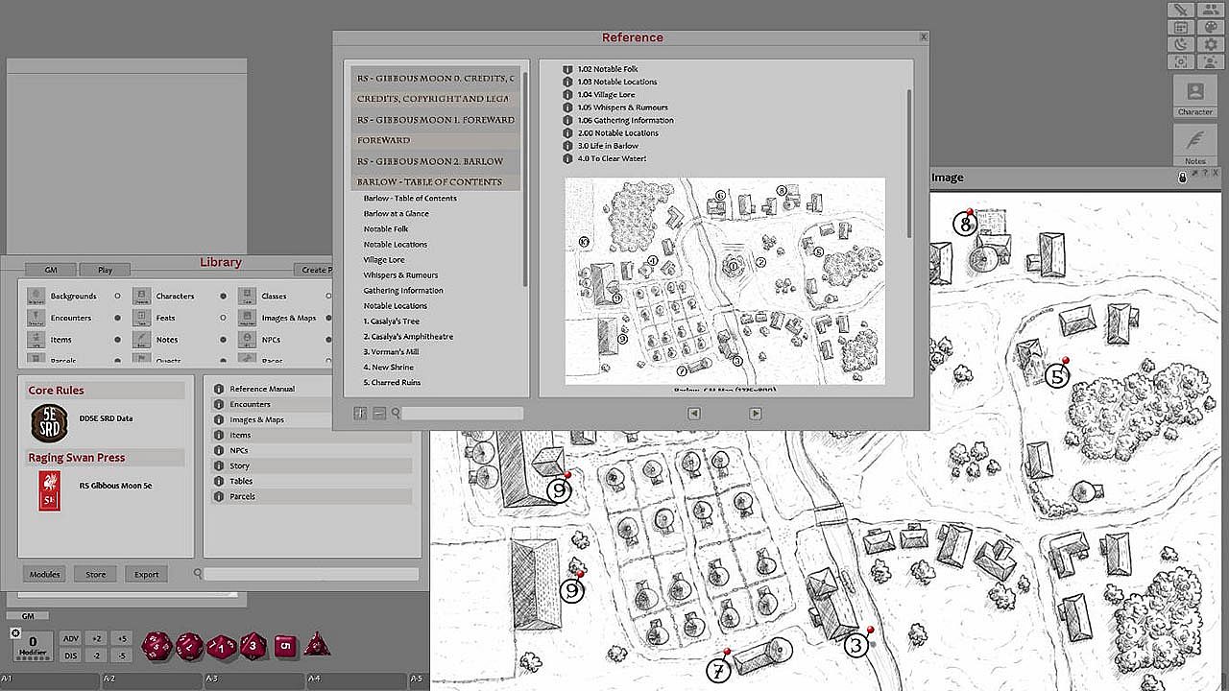Open the combat tracker sword icon
Viewport: 1229px width, 691px height.
(1180, 10)
